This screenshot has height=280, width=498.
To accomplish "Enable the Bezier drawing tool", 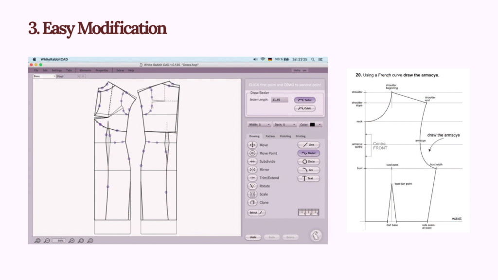I will click(308, 153).
